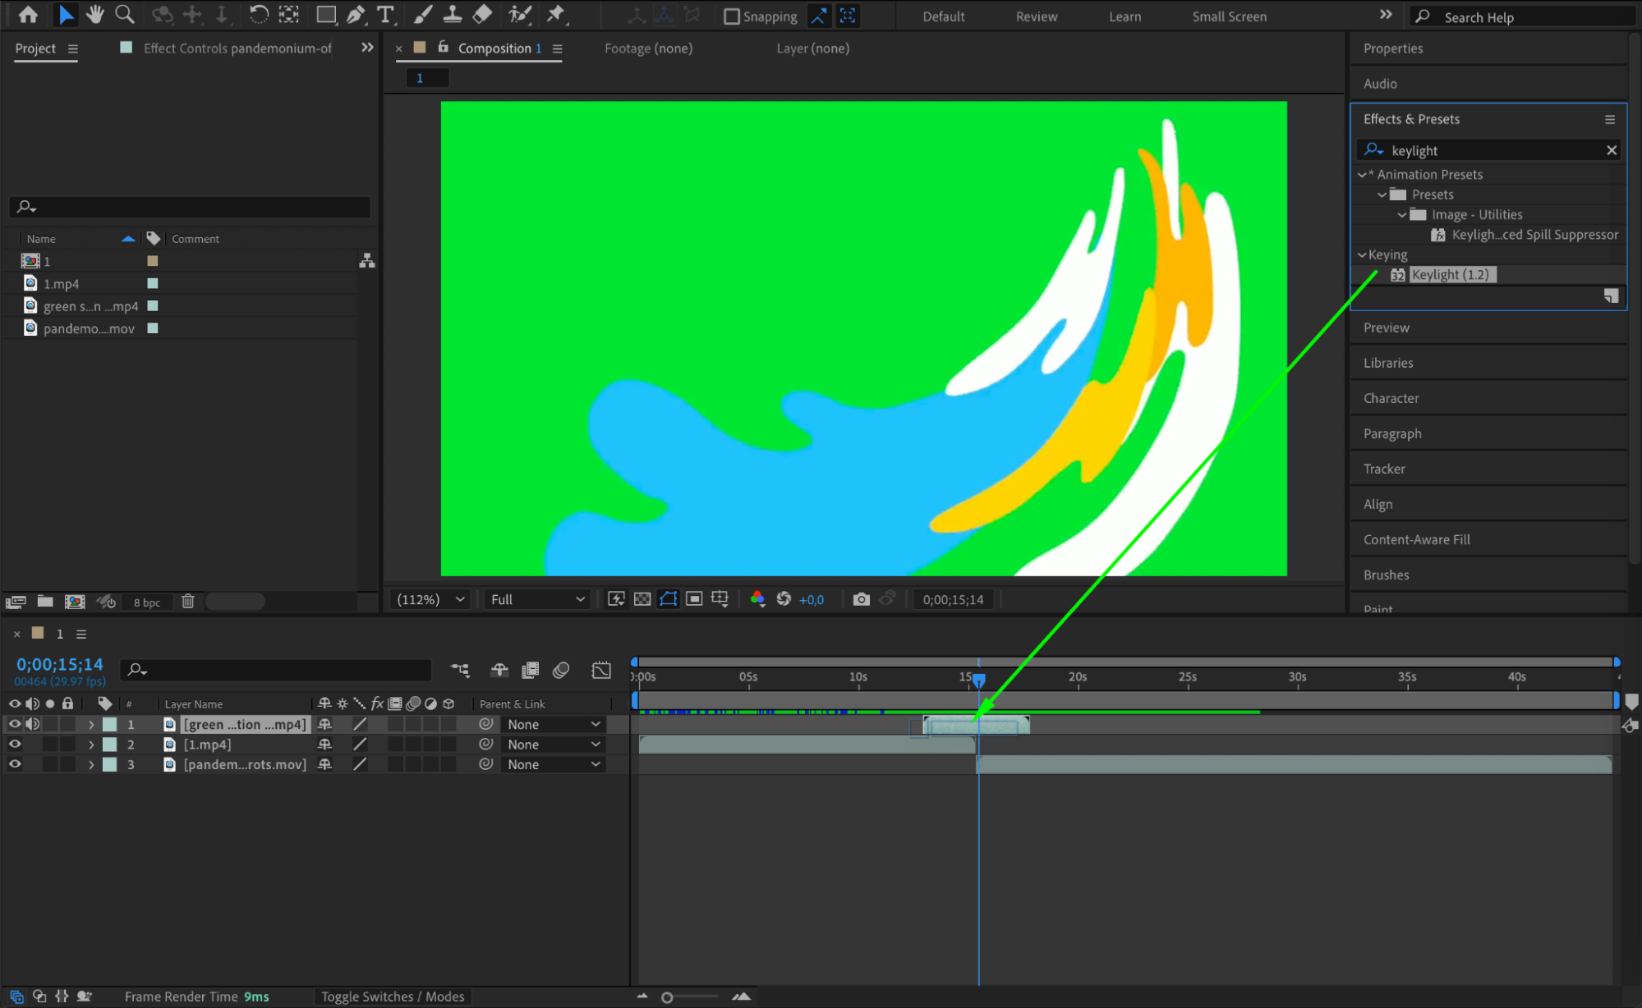Viewport: 1642px width, 1008px height.
Task: Clear the keylight effects search field
Action: tap(1611, 150)
